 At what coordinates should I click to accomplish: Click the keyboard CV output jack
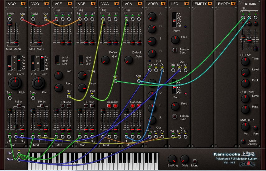click(x=19, y=154)
